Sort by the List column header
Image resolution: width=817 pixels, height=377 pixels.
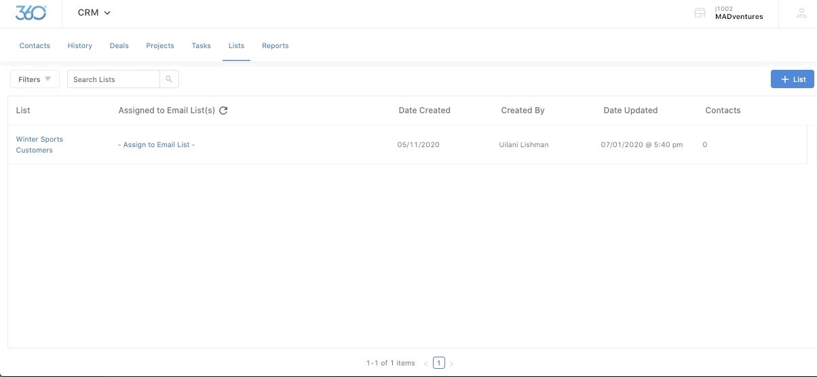coord(23,111)
